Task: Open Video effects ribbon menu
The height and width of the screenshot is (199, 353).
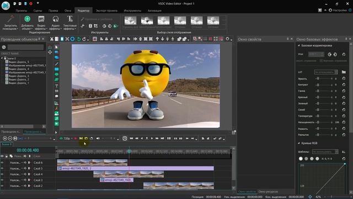Action: (41, 23)
